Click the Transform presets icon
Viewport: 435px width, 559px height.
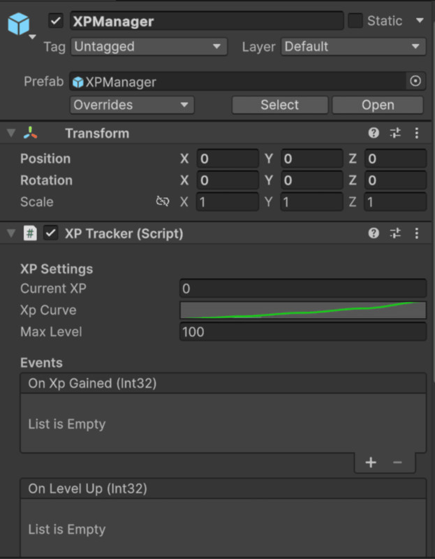tap(395, 133)
